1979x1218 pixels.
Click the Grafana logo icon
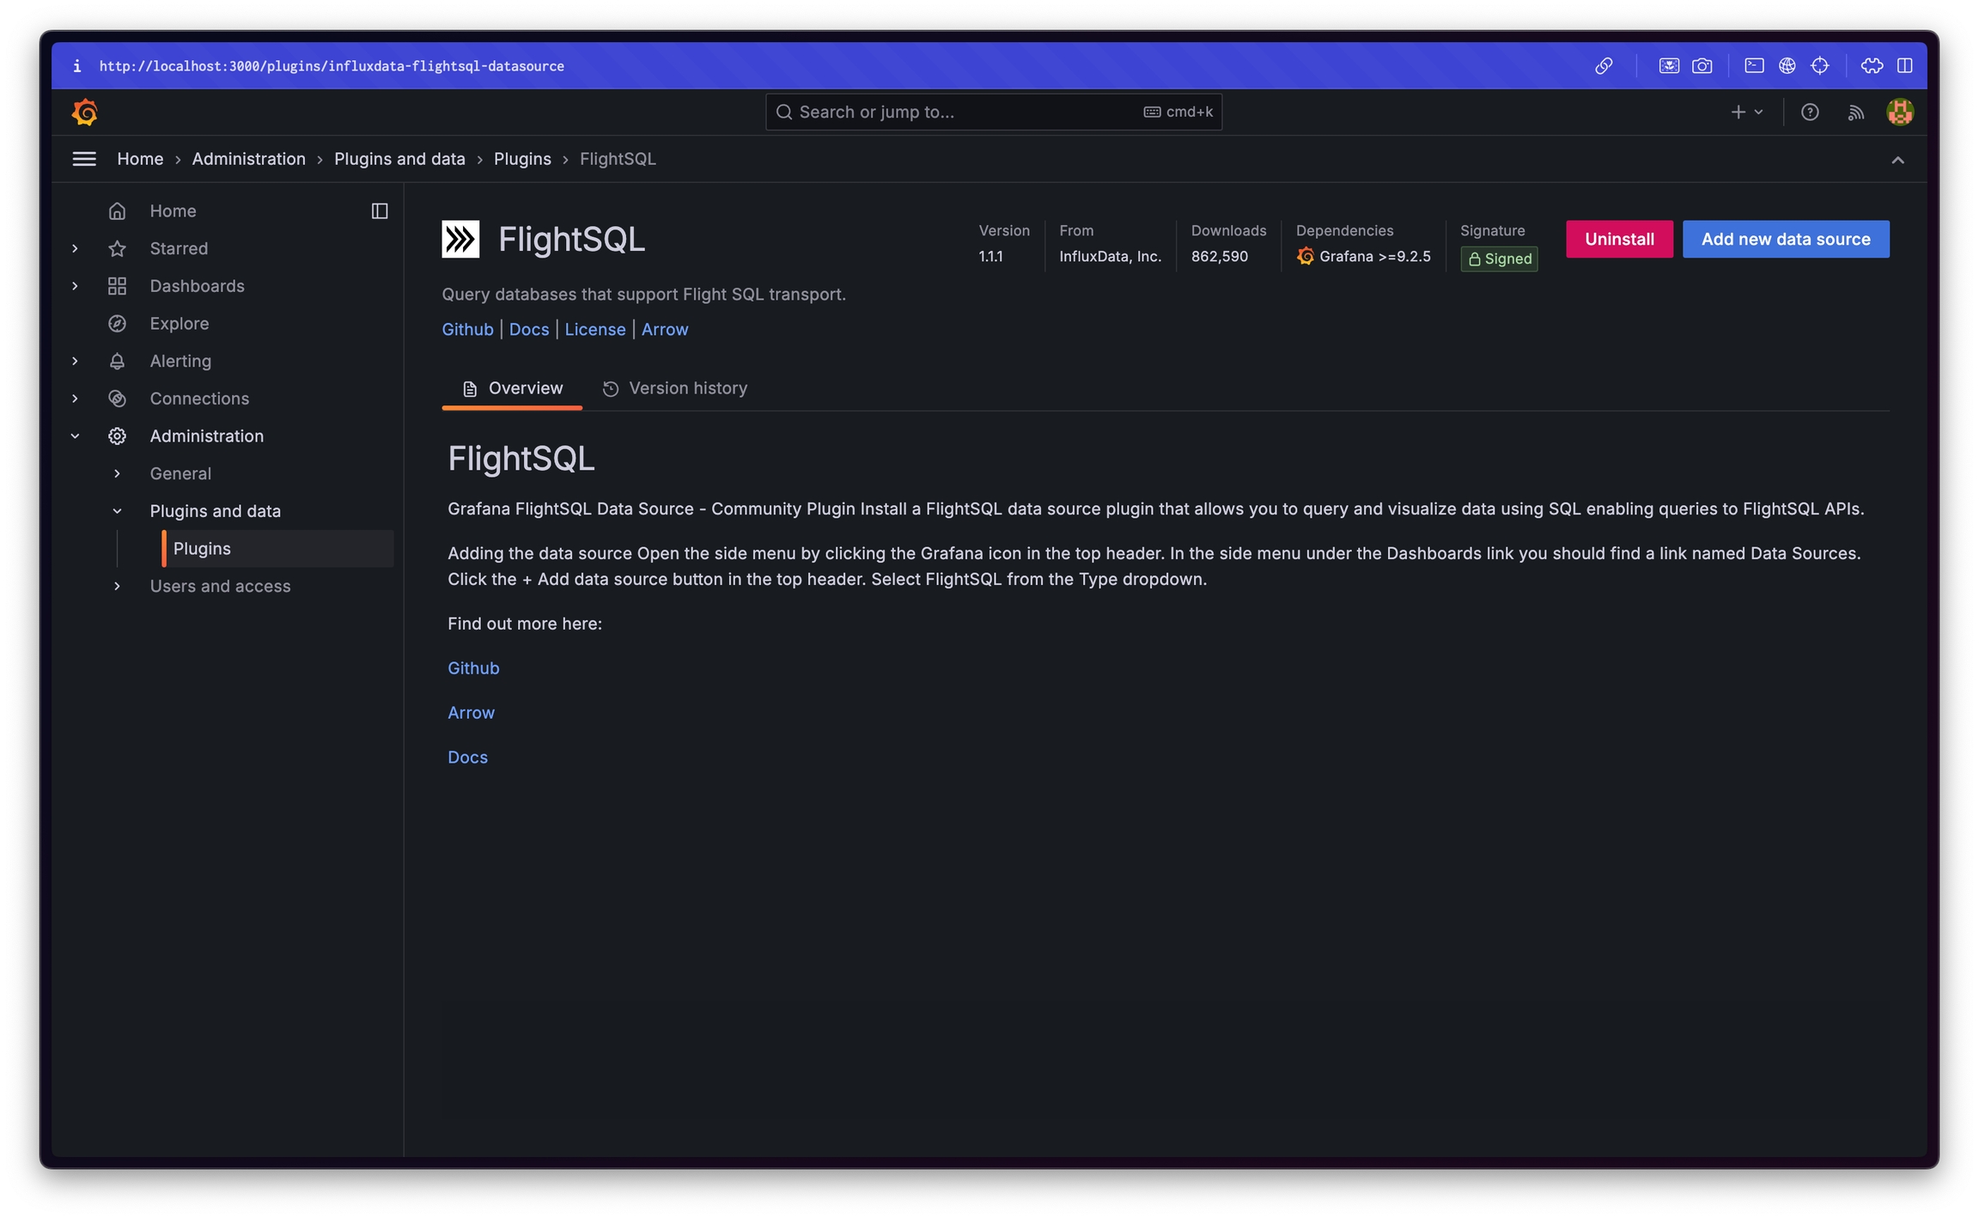85,113
